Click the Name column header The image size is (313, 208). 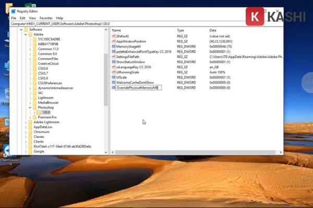click(117, 30)
